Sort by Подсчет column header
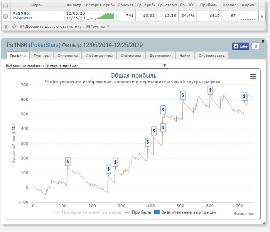The width and height of the screenshot is (270, 232). [x=125, y=5]
